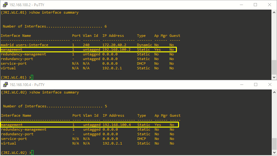Click 'redundancy-port' in the WLC.01 window
The width and height of the screenshot is (277, 156).
coord(17,59)
